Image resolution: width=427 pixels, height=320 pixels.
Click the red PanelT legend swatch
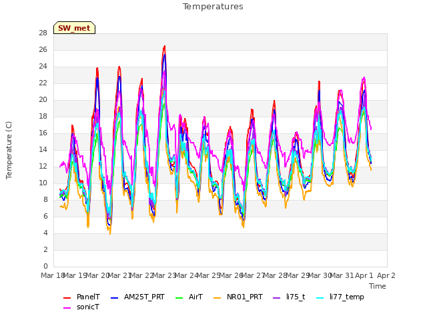(x=67, y=298)
